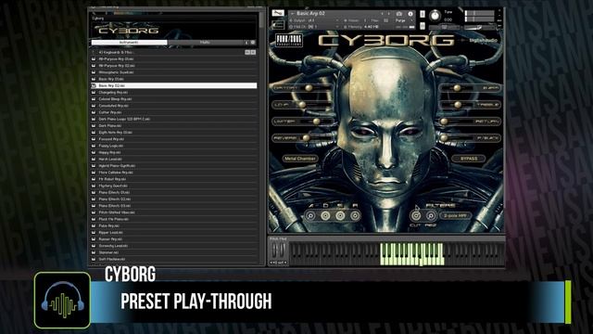593x334 pixels.
Task: Click the file icon beside Pulse Arp.nki
Action: tap(94, 225)
